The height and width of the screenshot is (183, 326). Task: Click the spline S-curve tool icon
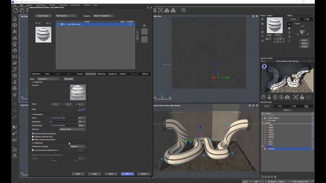15,69
